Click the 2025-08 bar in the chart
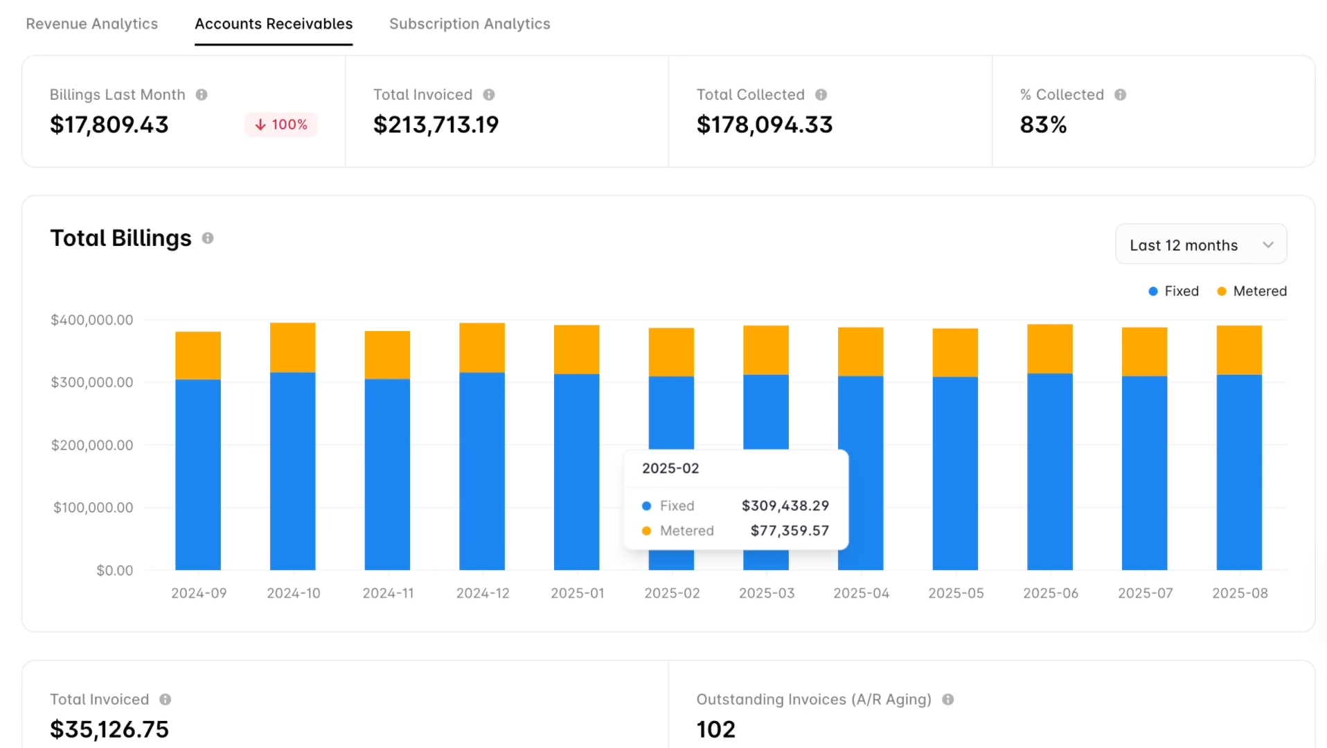This screenshot has width=1327, height=748. pos(1239,450)
